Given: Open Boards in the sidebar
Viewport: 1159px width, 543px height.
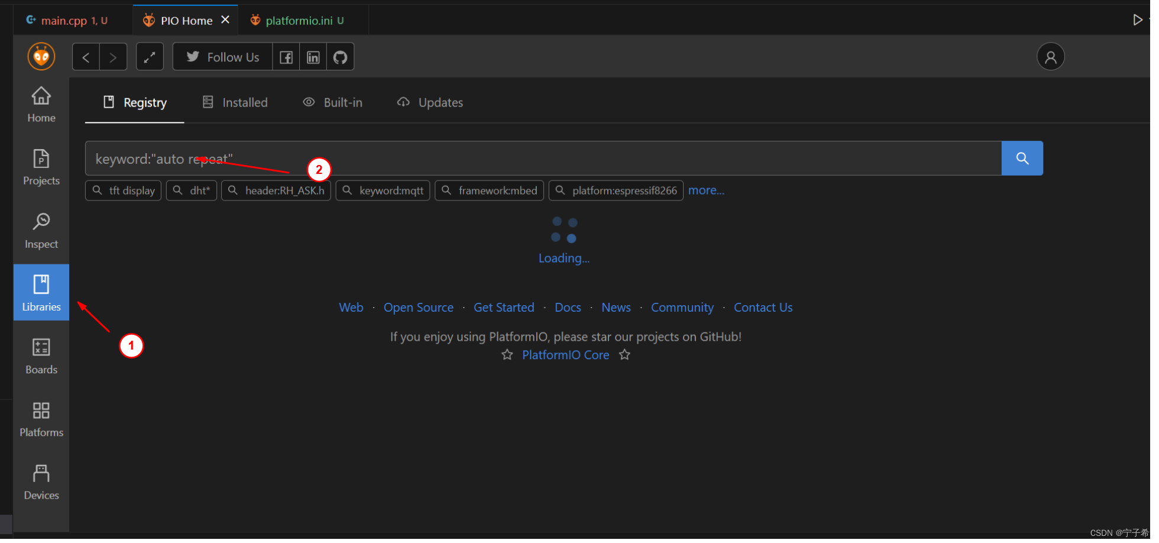Looking at the screenshot, I should 41,357.
